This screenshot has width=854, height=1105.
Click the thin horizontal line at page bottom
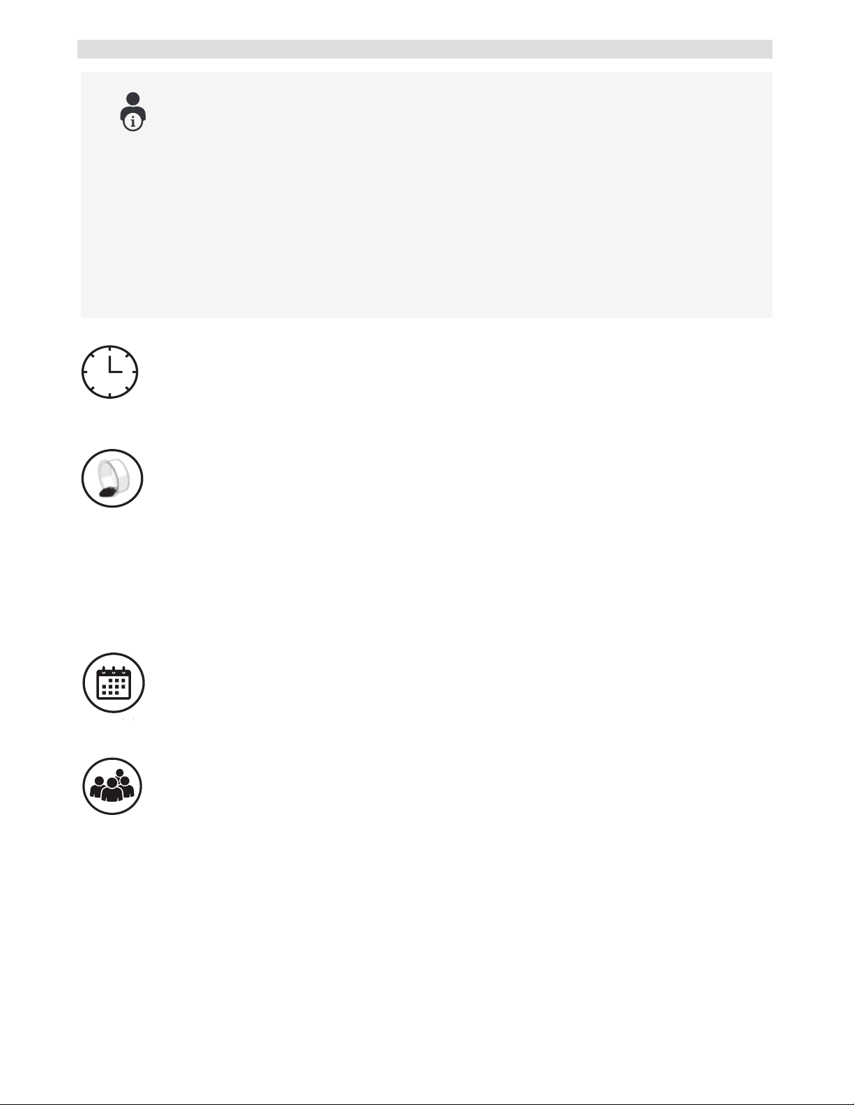pos(427,1104)
